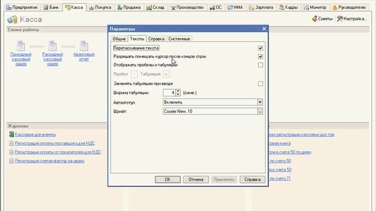Open the Склад section tab
The image size is (376, 211).
(x=155, y=8)
